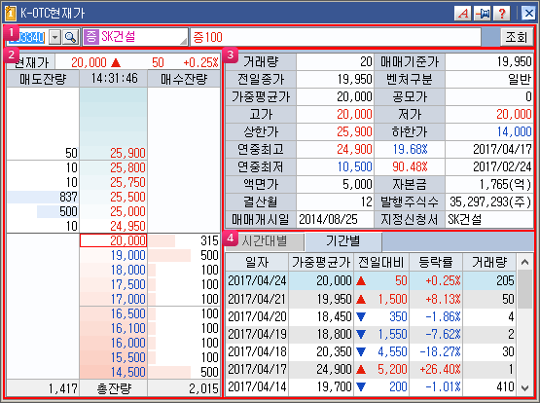Switch to the 시간대별 tab

264,241
